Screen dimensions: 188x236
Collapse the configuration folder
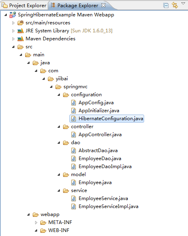point(59,95)
